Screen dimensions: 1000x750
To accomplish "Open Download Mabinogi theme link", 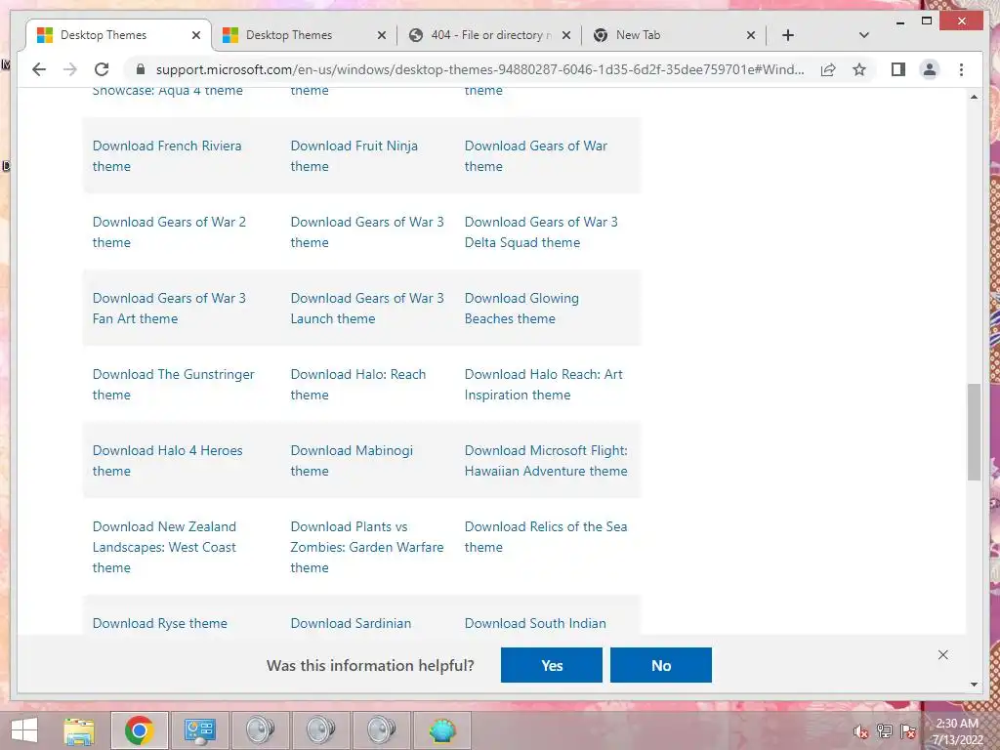I will [x=352, y=461].
